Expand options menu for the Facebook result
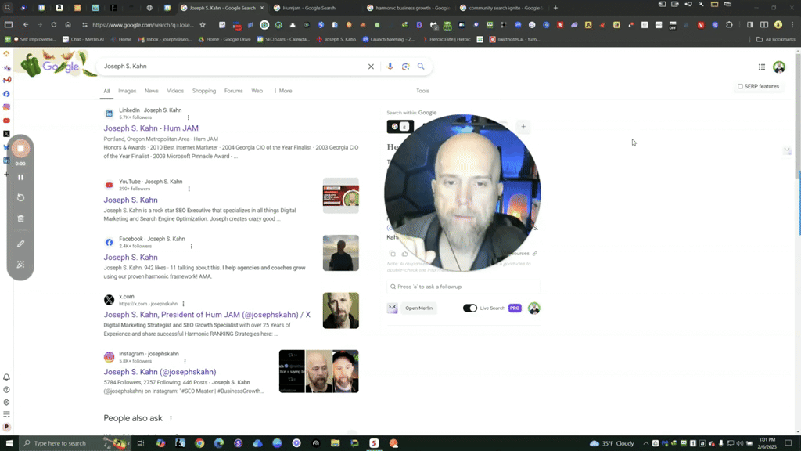The width and height of the screenshot is (801, 451). click(192, 247)
